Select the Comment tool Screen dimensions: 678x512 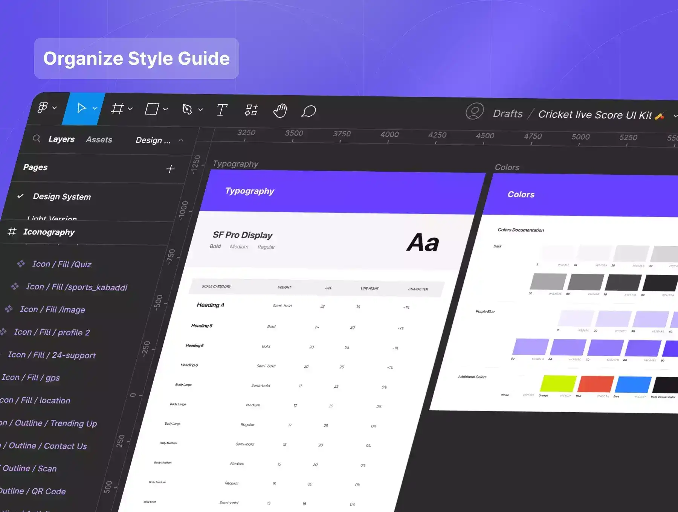[x=308, y=111]
